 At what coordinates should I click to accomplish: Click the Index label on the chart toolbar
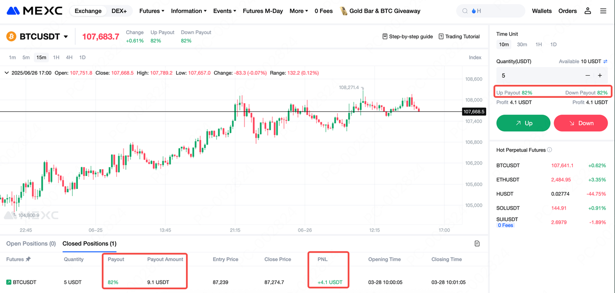475,58
